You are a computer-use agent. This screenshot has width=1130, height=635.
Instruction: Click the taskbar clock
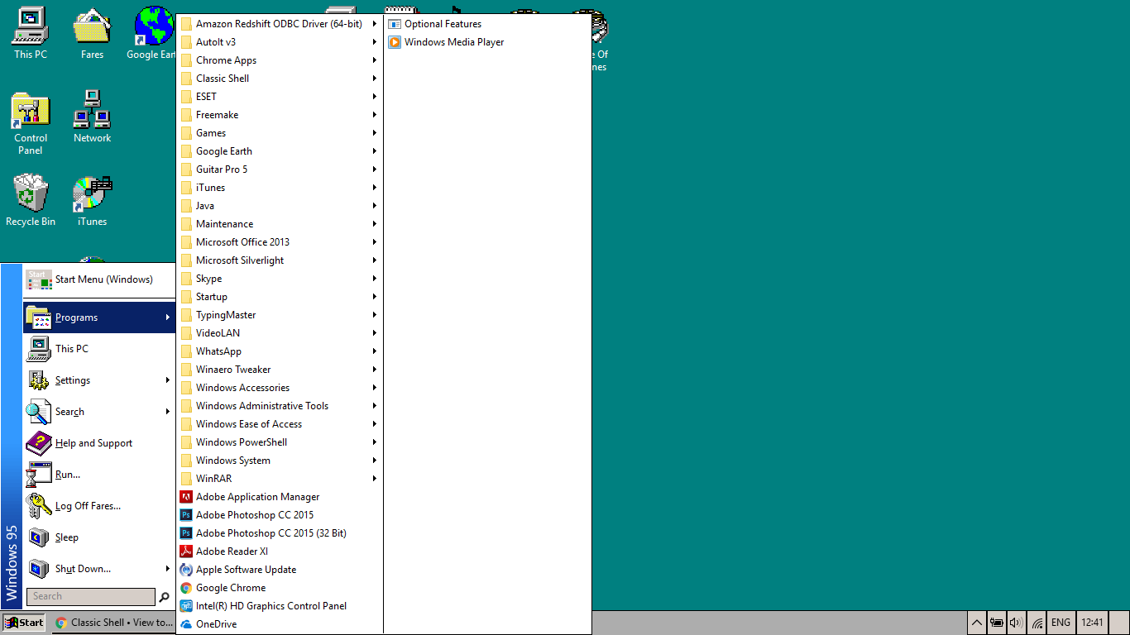[x=1092, y=623]
